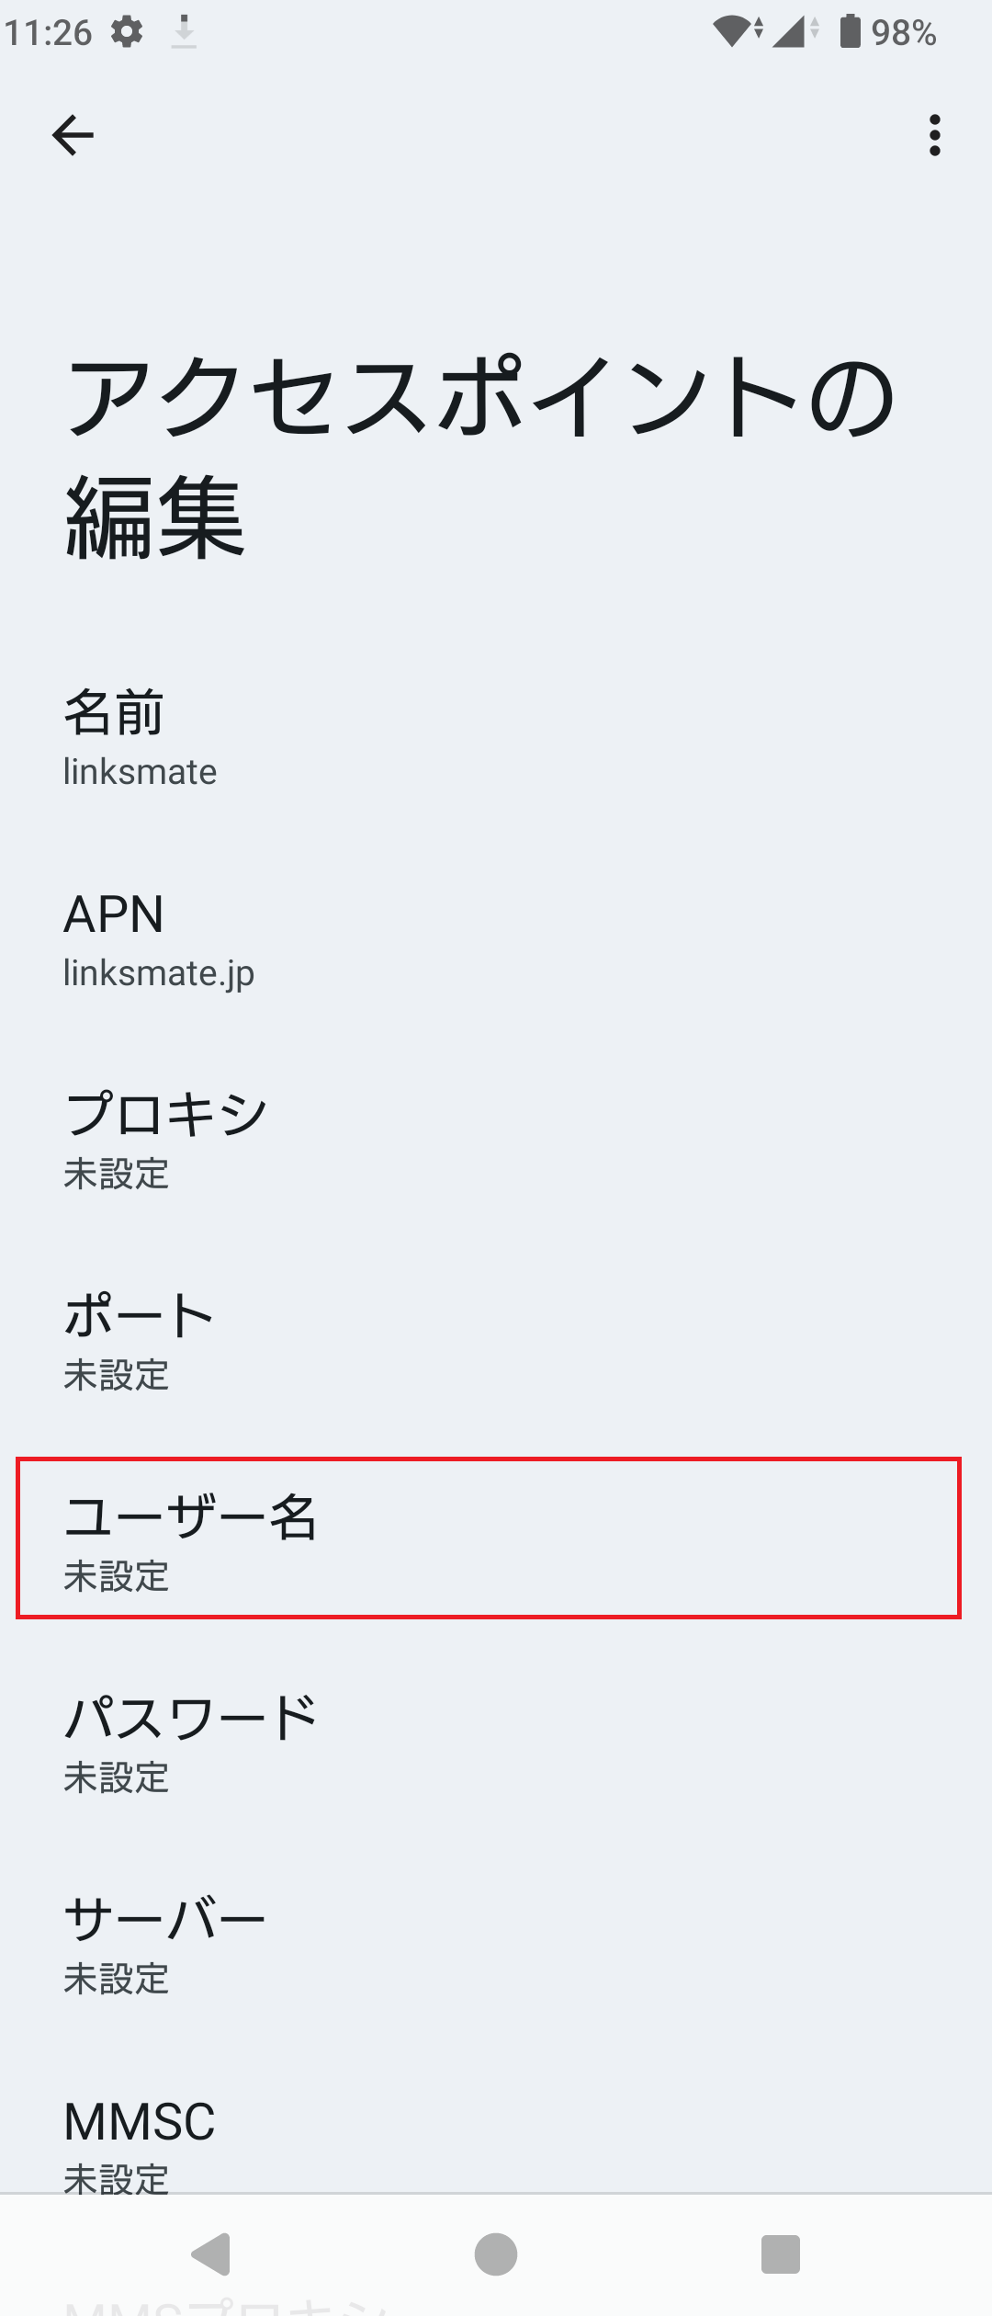Click the 98% battery percentage text

coord(905,29)
